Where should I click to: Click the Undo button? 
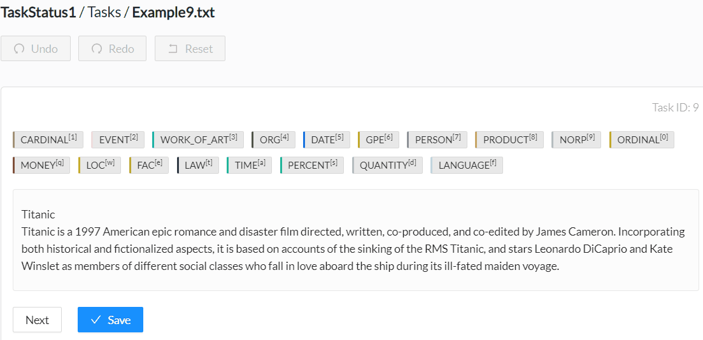(36, 48)
